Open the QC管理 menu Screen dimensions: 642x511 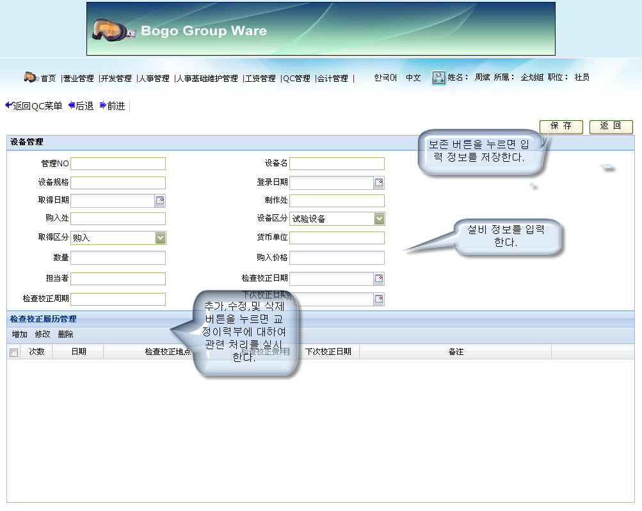pos(297,78)
